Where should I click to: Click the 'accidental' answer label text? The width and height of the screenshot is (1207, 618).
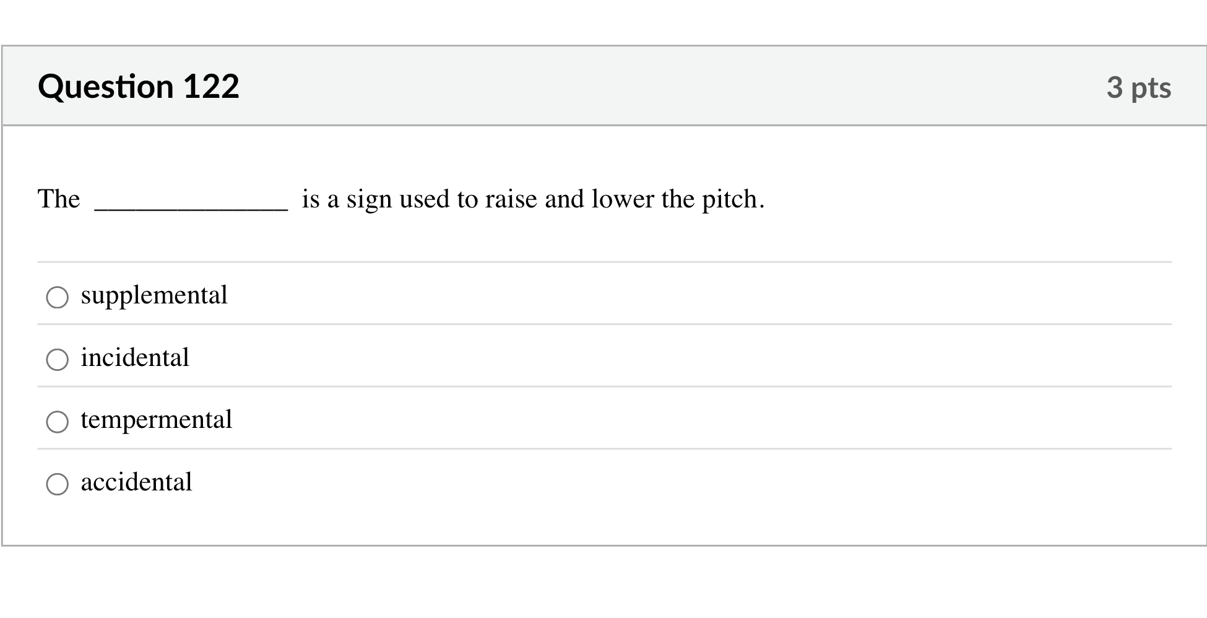[136, 482]
